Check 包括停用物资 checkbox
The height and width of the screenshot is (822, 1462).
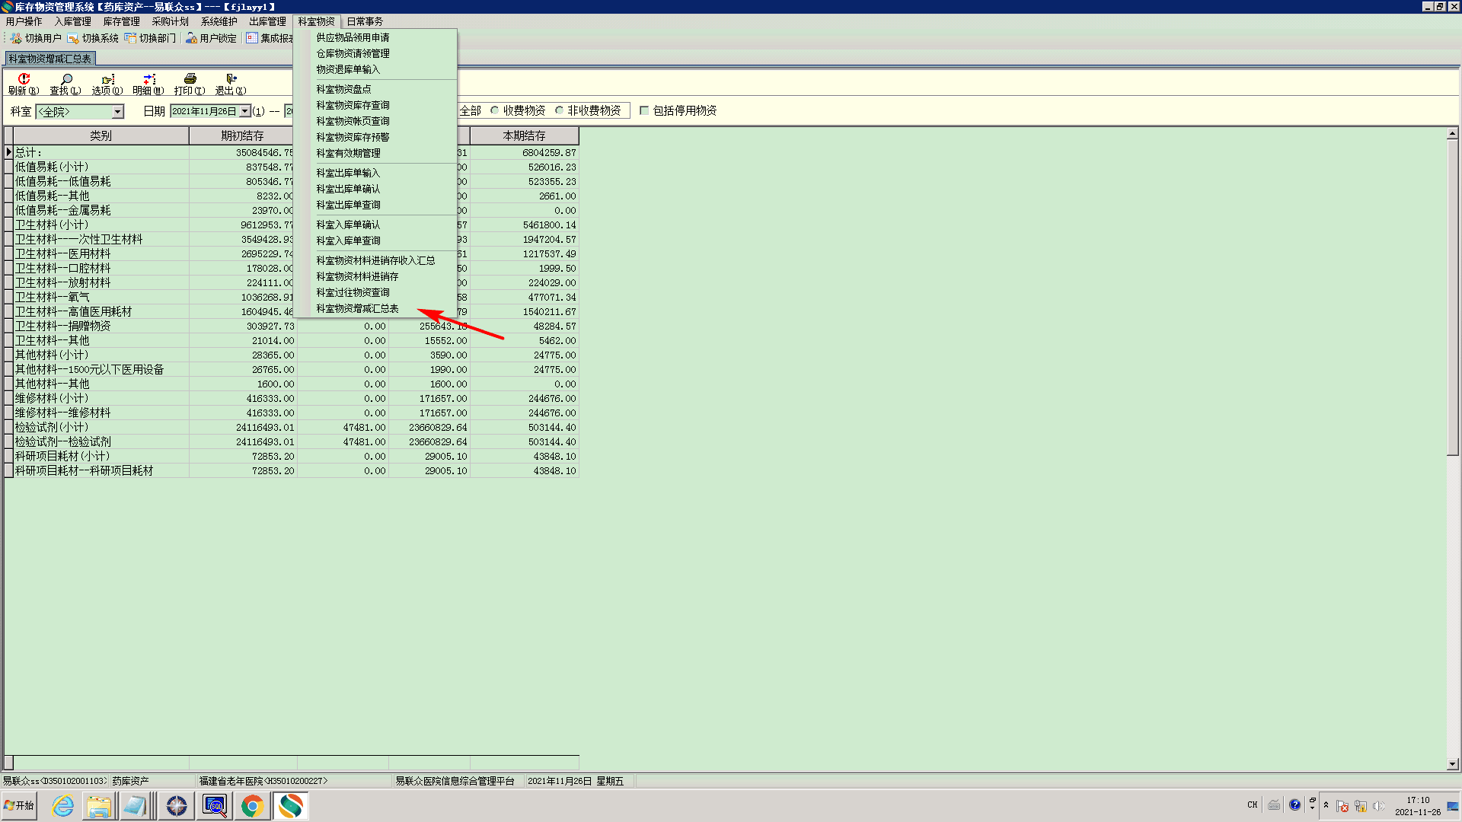point(644,110)
